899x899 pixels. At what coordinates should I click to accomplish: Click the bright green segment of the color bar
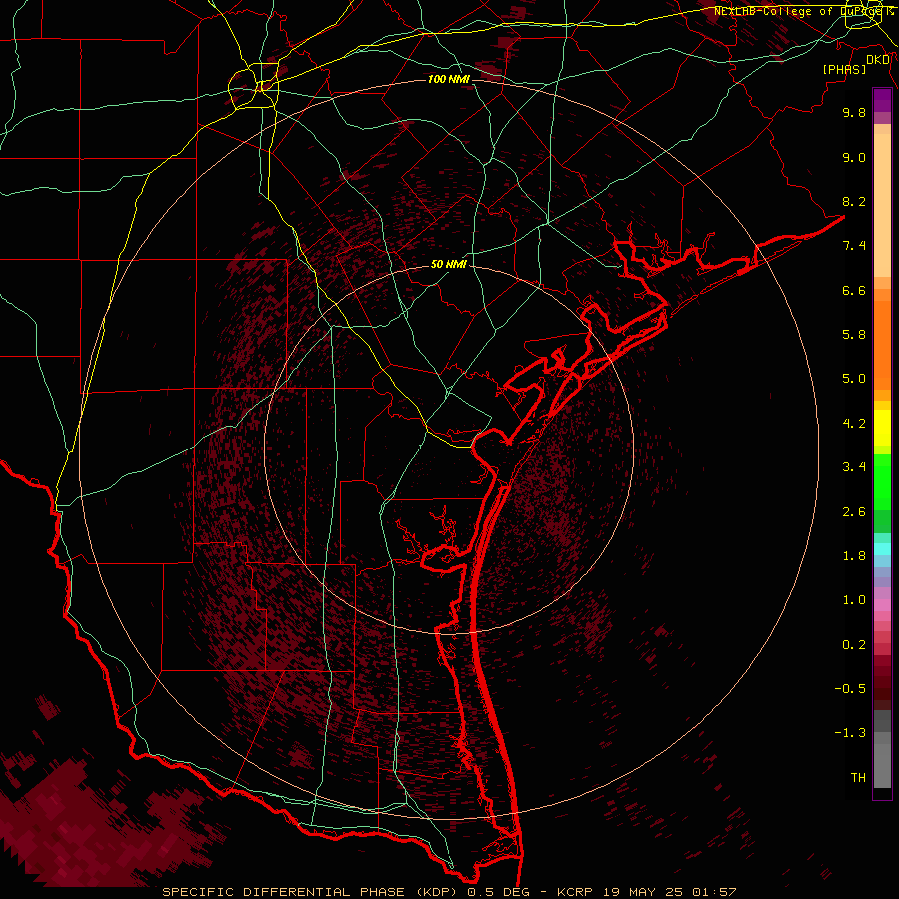click(882, 481)
